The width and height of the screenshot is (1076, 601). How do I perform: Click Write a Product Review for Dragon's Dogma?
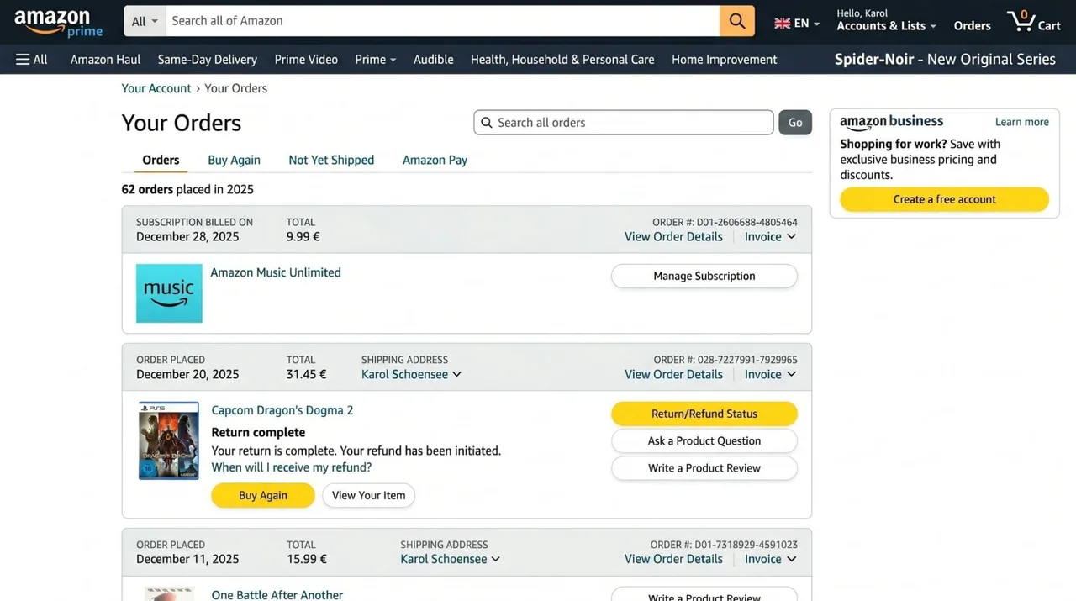tap(704, 468)
